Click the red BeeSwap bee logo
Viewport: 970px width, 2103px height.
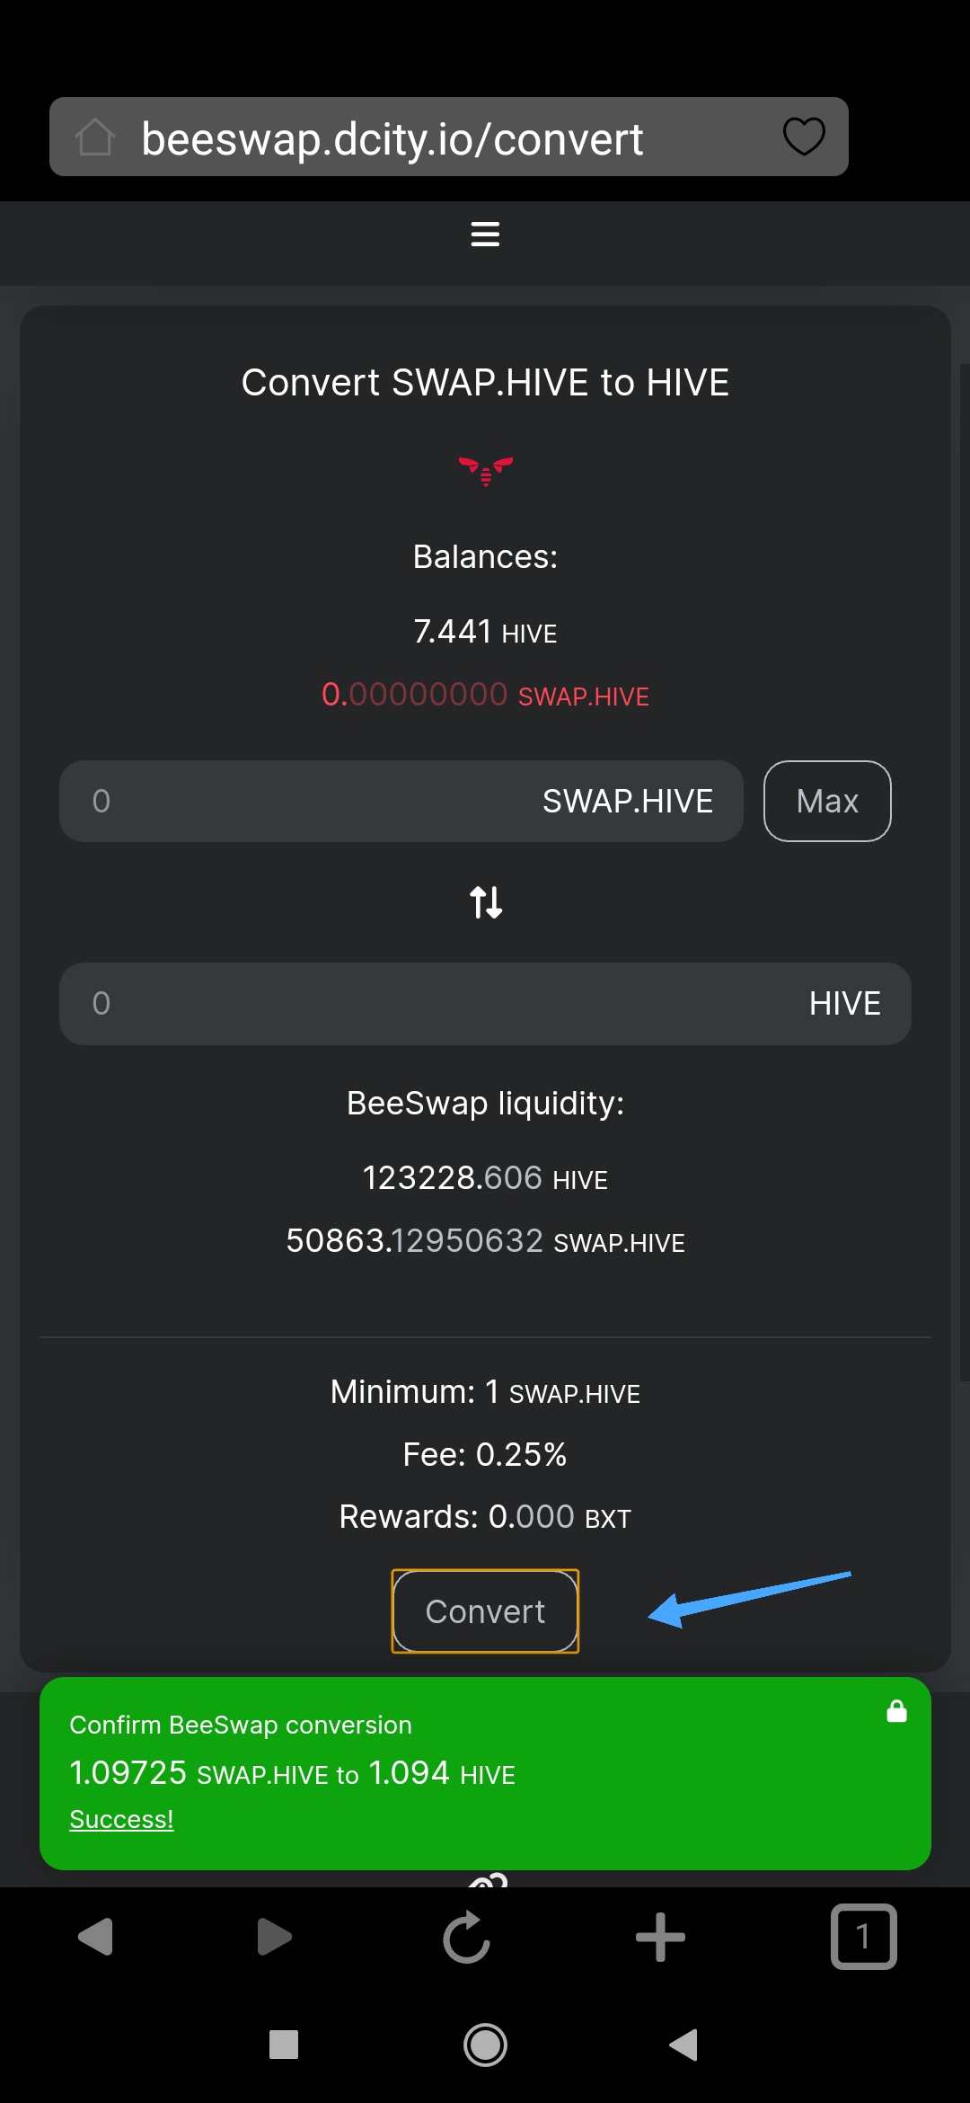pyautogui.click(x=486, y=470)
